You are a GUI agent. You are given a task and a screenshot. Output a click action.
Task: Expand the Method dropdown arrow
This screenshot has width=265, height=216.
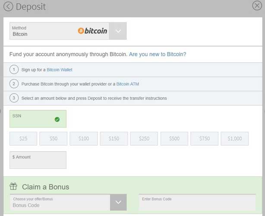tap(118, 31)
